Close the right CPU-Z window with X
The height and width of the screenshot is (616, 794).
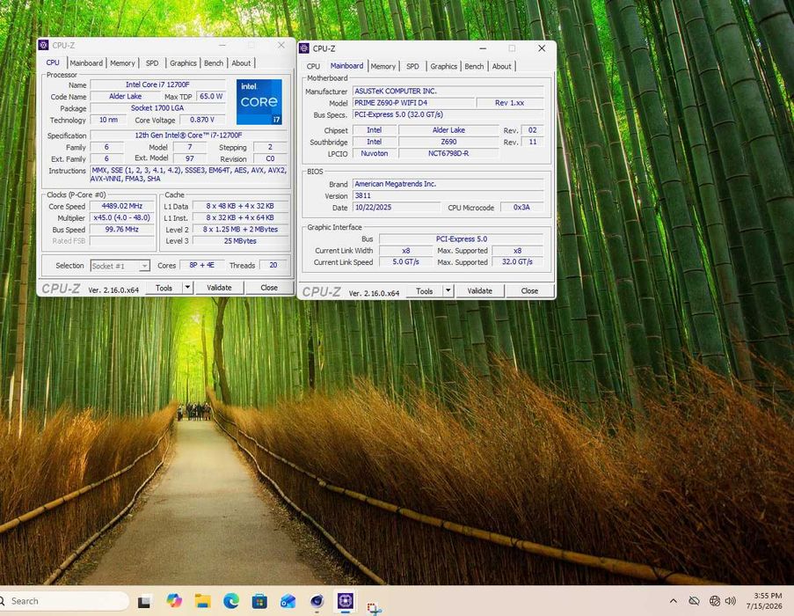tap(542, 48)
